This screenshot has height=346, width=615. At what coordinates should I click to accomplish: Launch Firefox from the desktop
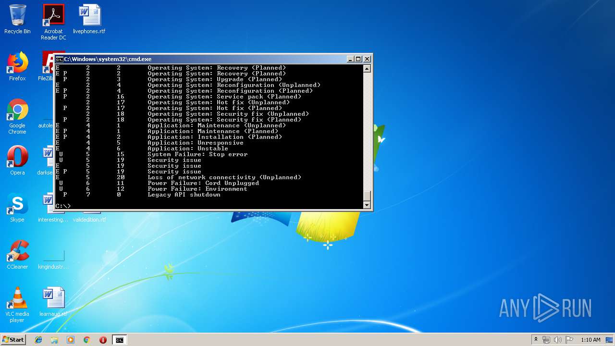click(x=17, y=66)
